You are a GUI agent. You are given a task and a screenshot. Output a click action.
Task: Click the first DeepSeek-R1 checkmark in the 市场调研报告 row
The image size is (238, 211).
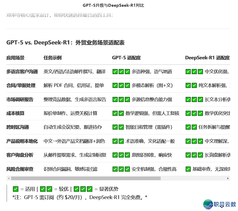coord(188,99)
